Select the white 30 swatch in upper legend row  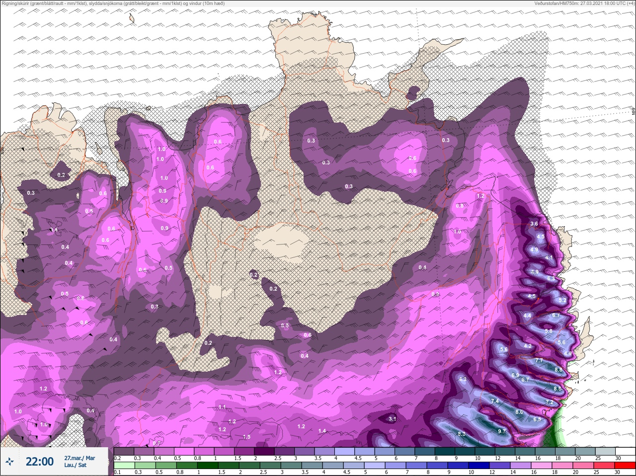tap(625, 451)
